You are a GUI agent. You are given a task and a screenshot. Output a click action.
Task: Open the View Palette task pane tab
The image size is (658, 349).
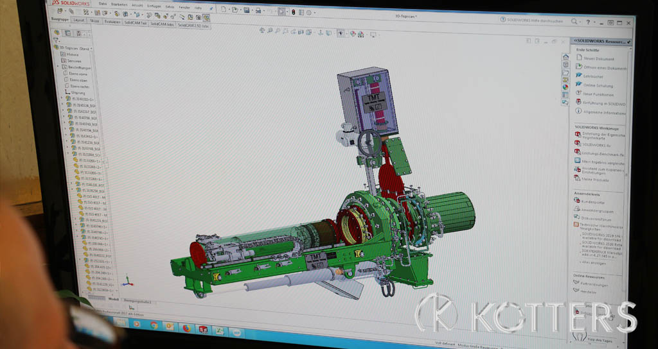click(565, 80)
